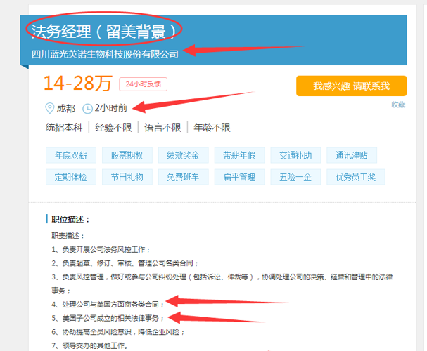
Task: Click the line 1、负责开展公司法务风控工作
Action: [101, 249]
